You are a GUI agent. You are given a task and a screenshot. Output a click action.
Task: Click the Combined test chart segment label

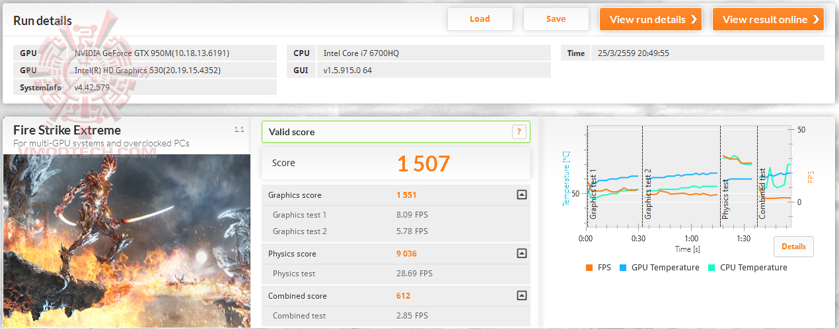[762, 194]
